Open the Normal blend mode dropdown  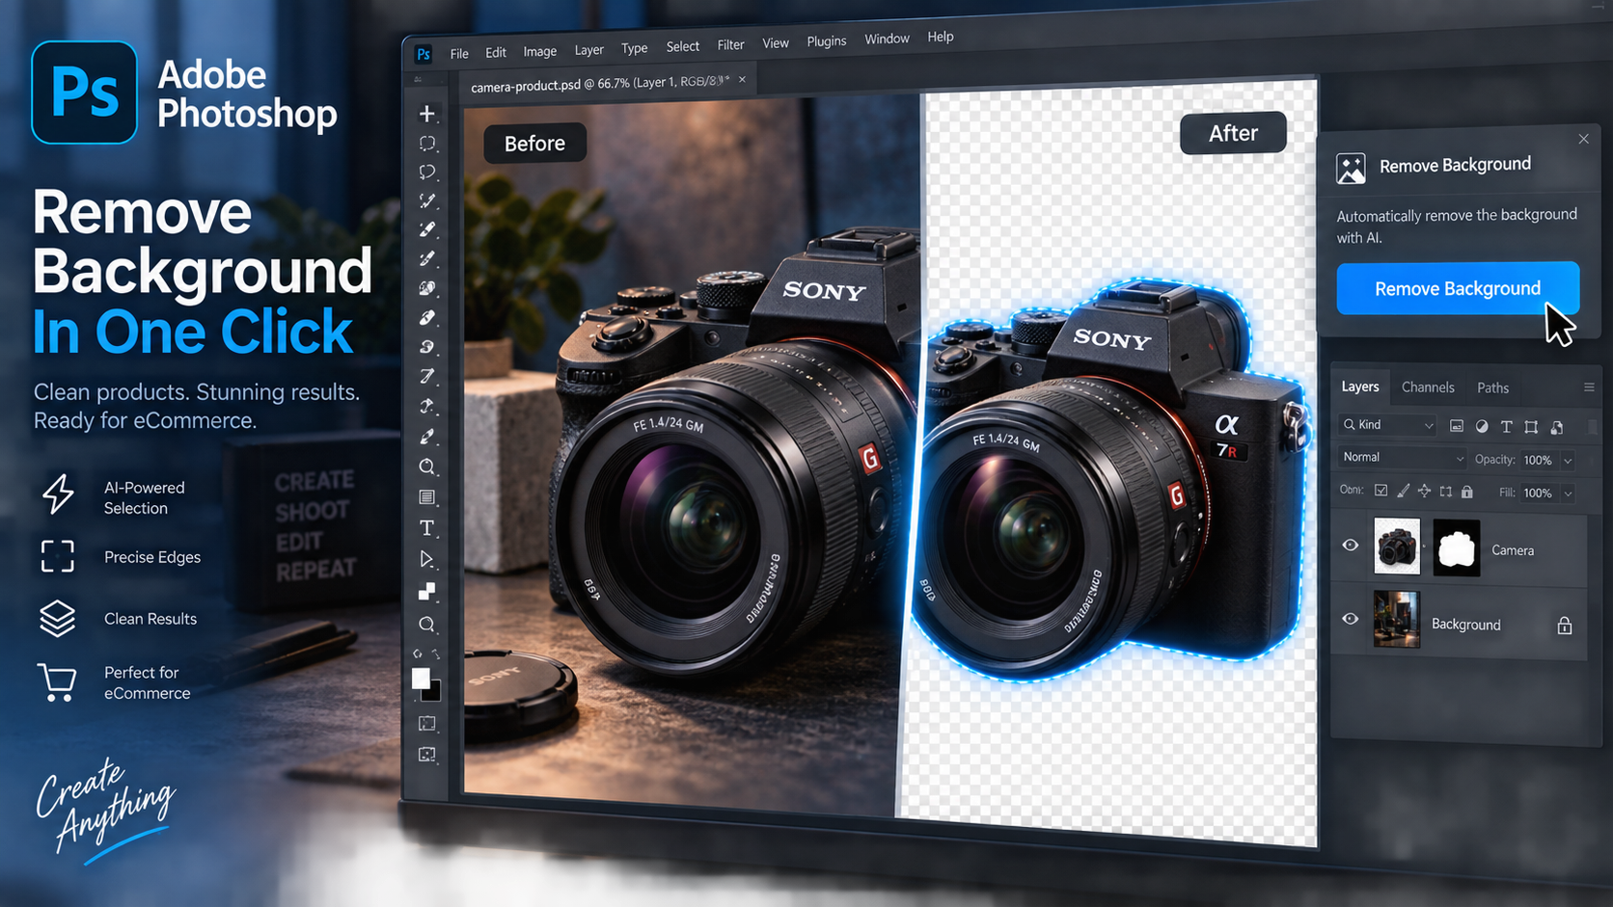[1404, 458]
